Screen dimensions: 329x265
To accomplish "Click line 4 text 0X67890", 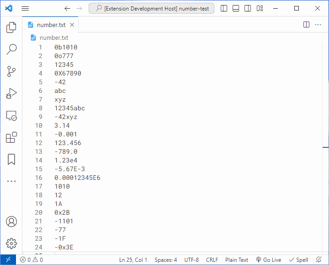I will (68, 73).
